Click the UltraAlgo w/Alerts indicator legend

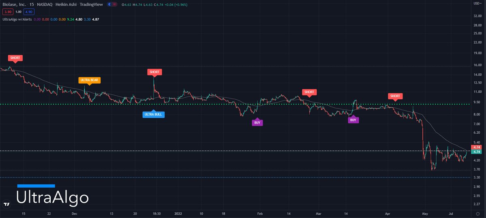click(17, 19)
